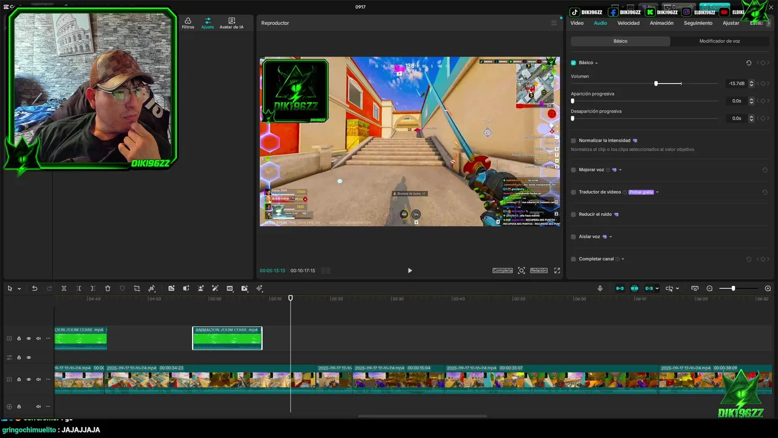Image resolution: width=778 pixels, height=438 pixels.
Task: Open the linkage options dropdown arrow
Action: pos(658,289)
